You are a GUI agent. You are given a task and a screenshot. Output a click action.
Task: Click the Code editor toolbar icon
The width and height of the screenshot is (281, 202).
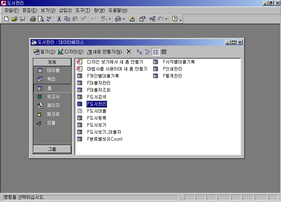click(132, 19)
